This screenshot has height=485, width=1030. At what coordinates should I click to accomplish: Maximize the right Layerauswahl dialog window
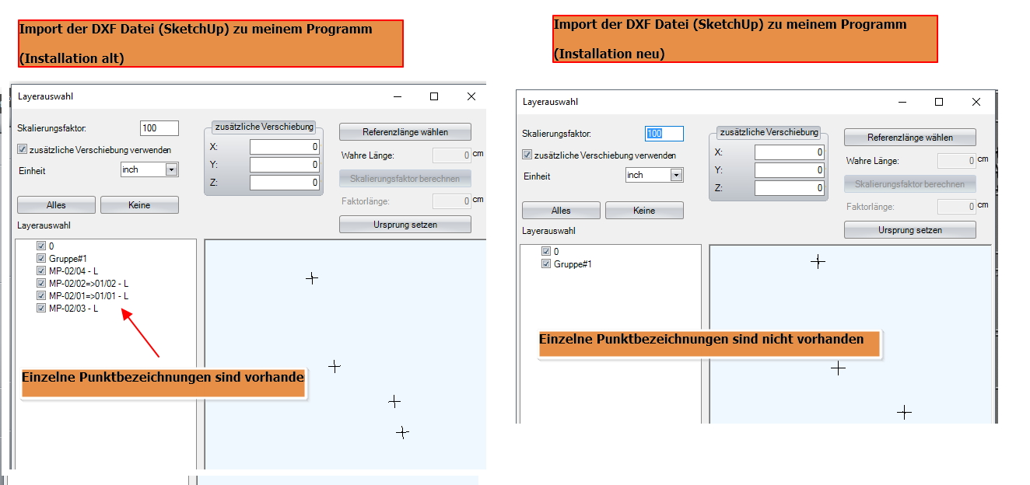click(x=939, y=102)
